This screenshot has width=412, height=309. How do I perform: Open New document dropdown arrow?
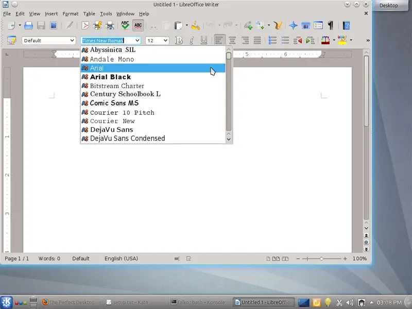[x=20, y=25]
